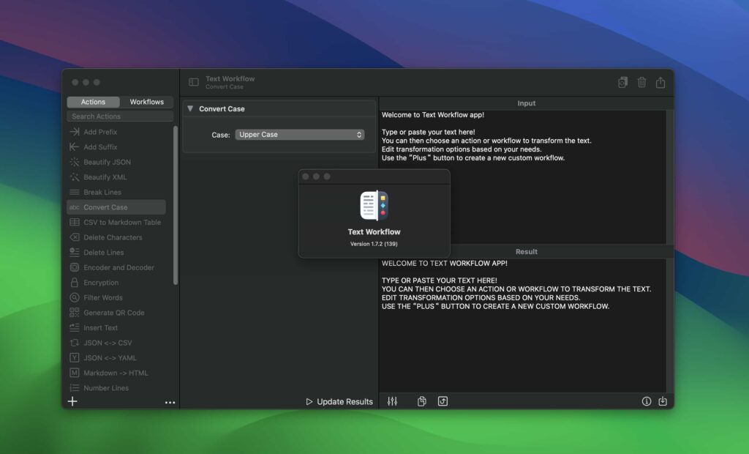749x454 pixels.
Task: Switch to the Actions tab
Action: pyautogui.click(x=93, y=102)
